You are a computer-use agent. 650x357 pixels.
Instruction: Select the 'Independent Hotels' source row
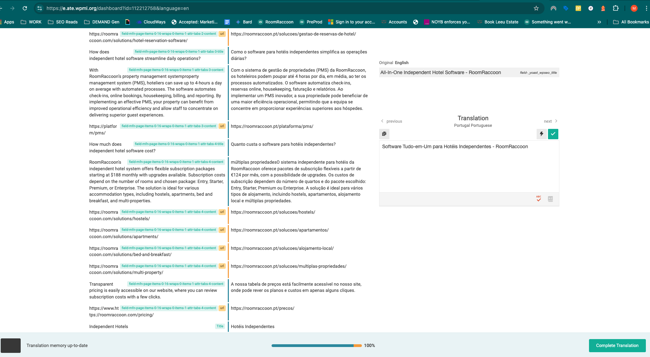pyautogui.click(x=109, y=327)
